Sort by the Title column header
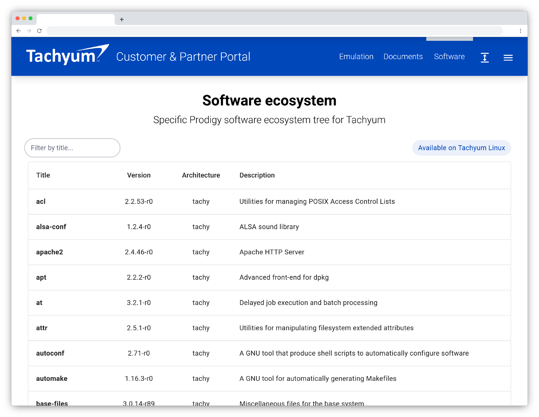The height and width of the screenshot is (417, 539). click(x=43, y=175)
